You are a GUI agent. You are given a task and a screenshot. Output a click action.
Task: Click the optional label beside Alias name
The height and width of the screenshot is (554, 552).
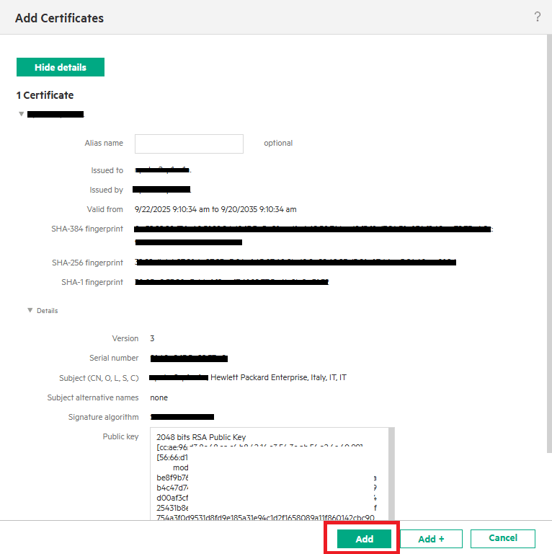(x=278, y=144)
